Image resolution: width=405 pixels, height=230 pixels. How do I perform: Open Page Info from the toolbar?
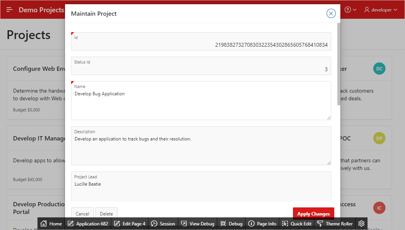tap(262, 223)
